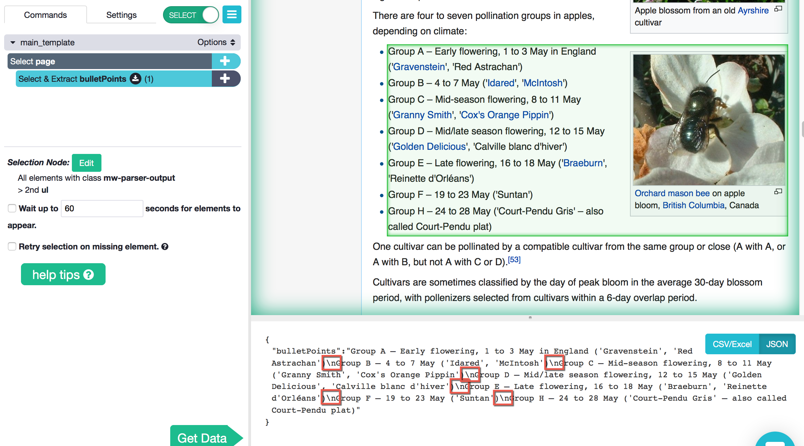
Task: Check Retry selection on missing element
Action: click(x=12, y=246)
